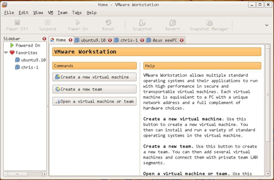Open the View menu
The width and height of the screenshot is (274, 180).
38,13
